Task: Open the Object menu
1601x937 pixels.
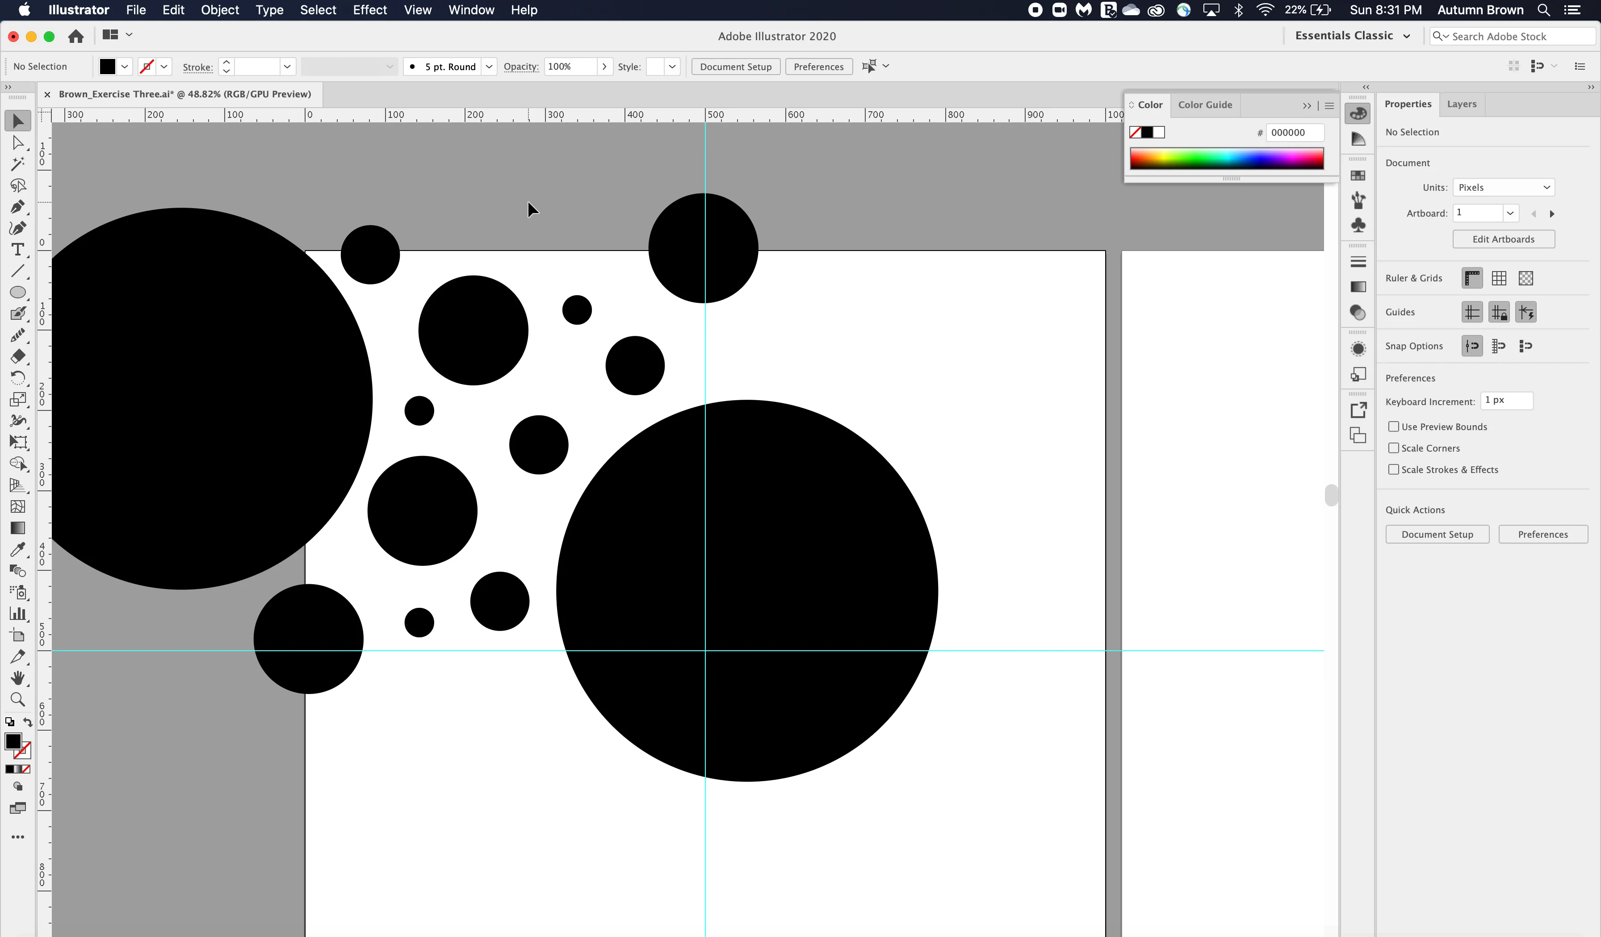Action: click(x=220, y=9)
